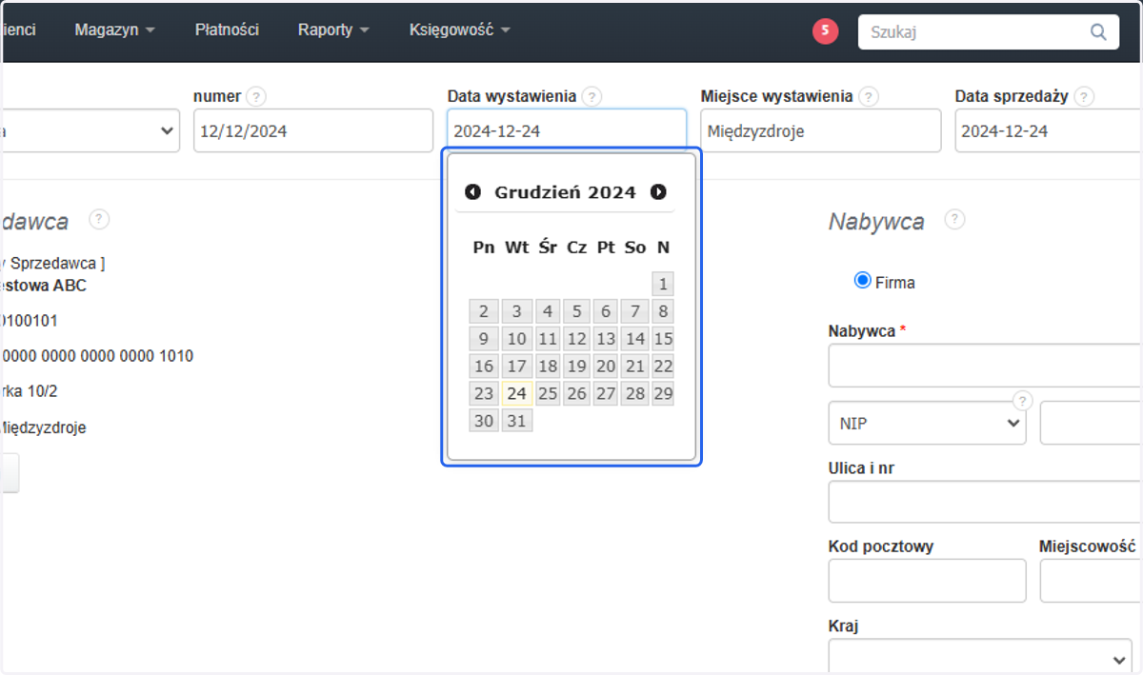Choose day 22 in the calendar
1143x675 pixels.
coord(663,366)
